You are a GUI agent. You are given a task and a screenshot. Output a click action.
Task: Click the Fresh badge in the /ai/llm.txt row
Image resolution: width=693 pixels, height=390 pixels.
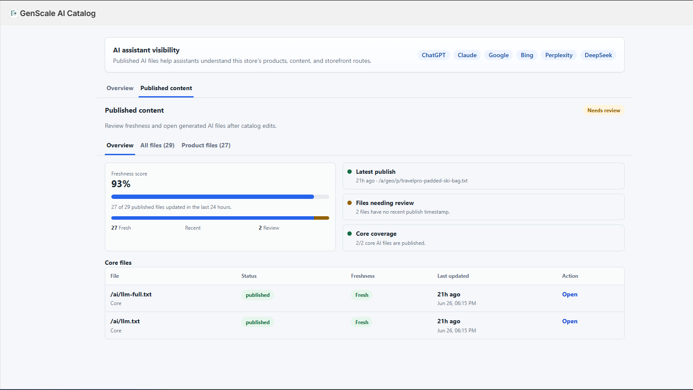tap(362, 322)
